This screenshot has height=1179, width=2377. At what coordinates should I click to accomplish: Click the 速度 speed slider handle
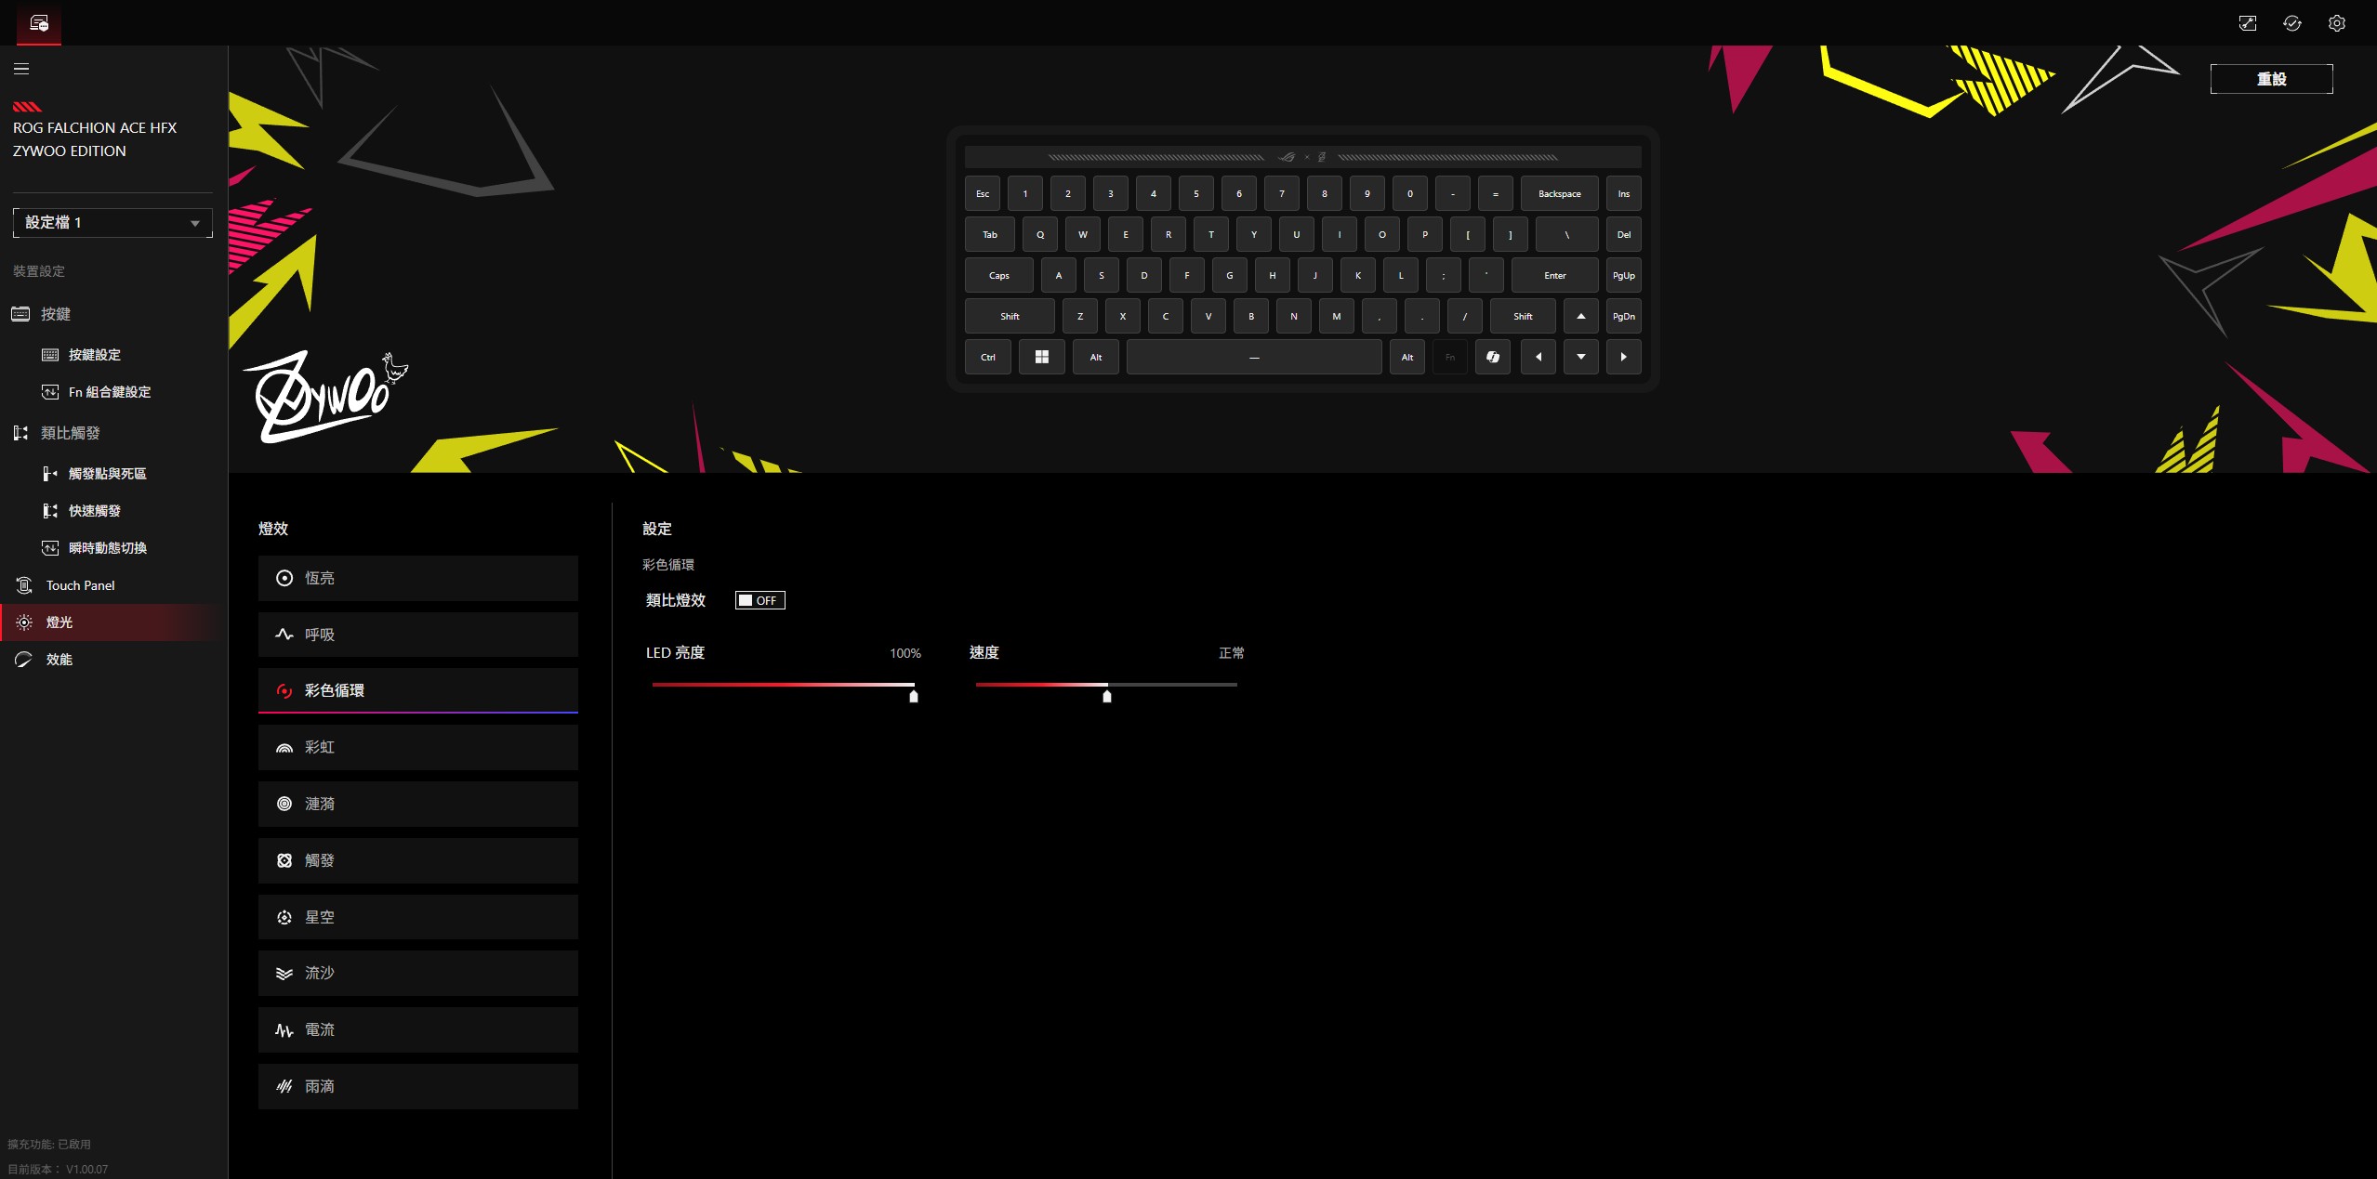point(1106,696)
